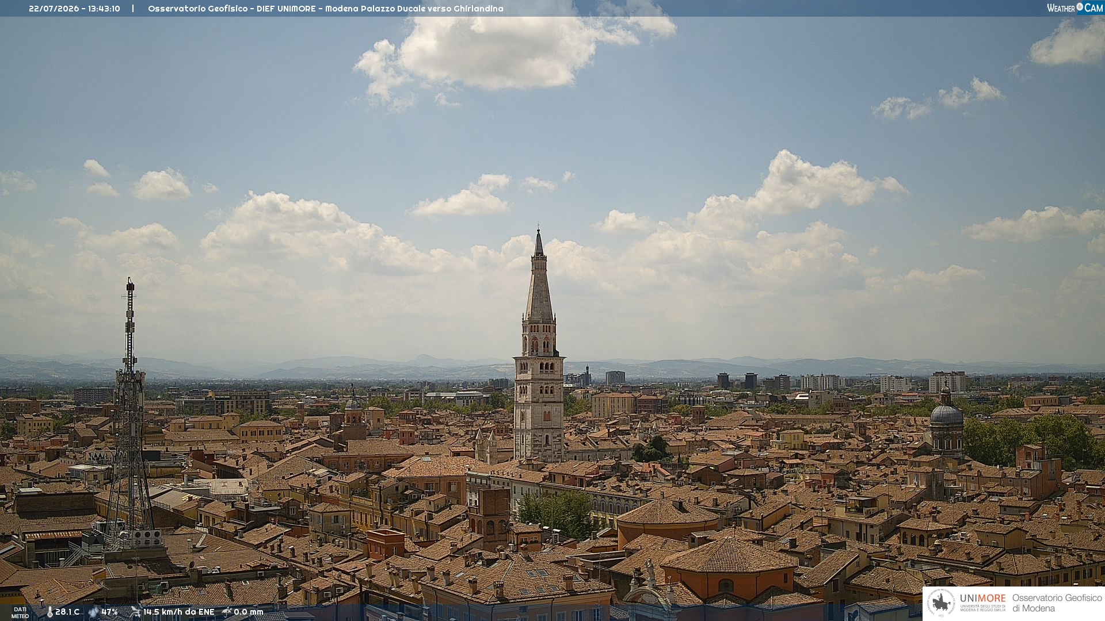This screenshot has width=1105, height=621.
Task: Click the humidity water drops icon
Action: [x=93, y=612]
